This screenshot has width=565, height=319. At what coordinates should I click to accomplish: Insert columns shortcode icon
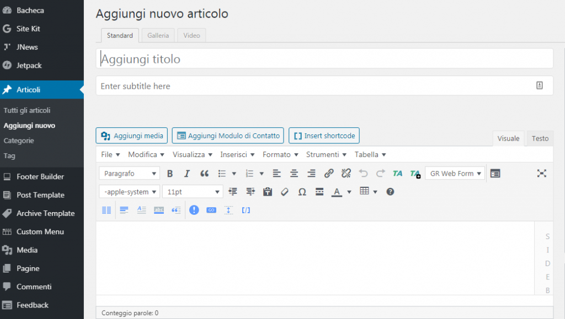click(x=106, y=210)
